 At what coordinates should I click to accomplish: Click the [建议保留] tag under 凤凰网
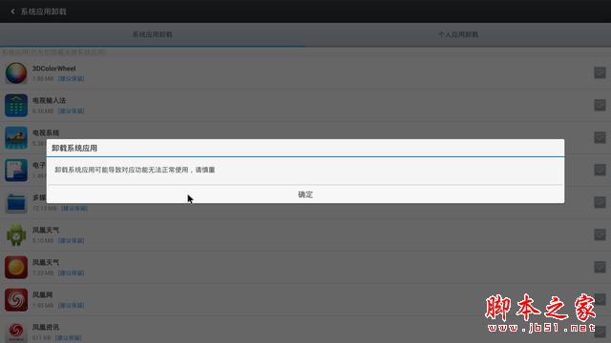[71, 306]
